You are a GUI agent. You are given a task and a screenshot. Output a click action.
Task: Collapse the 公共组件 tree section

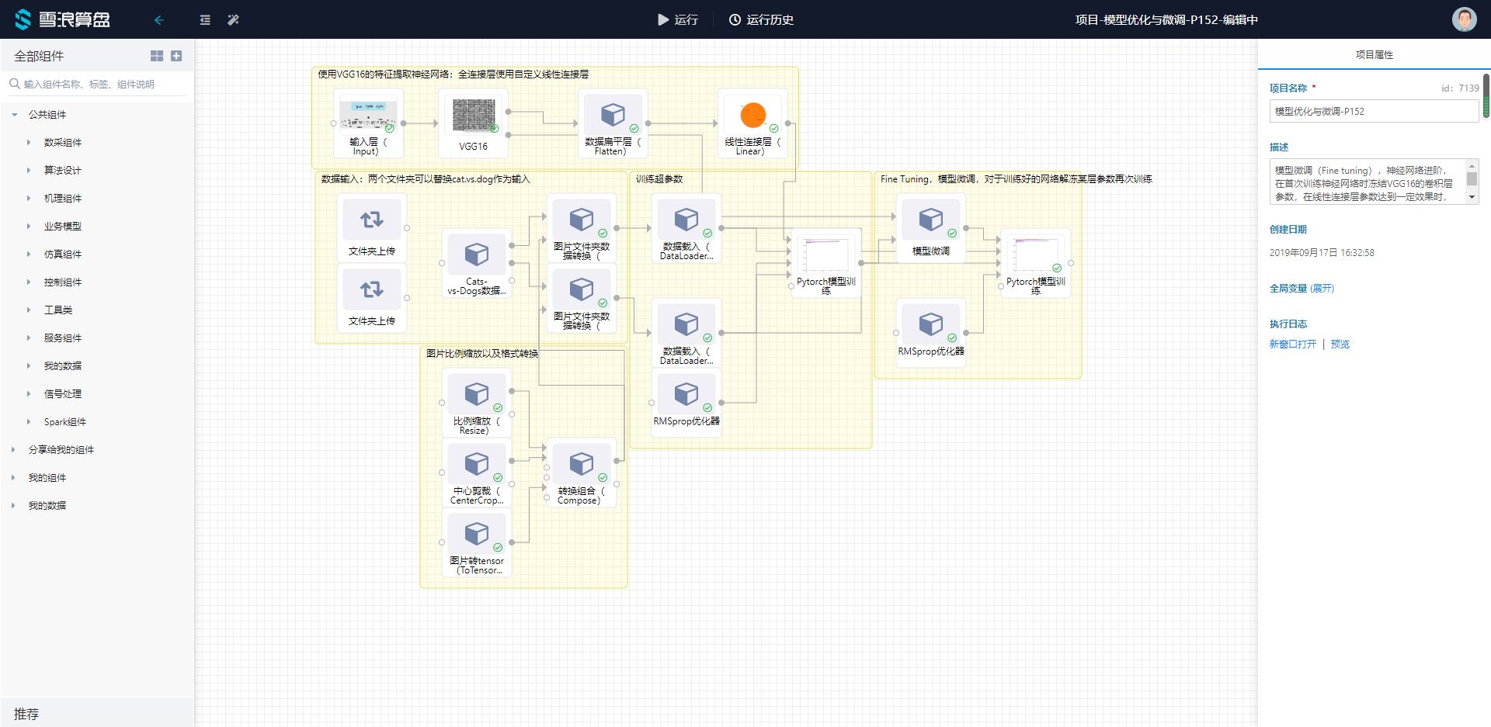pos(15,115)
